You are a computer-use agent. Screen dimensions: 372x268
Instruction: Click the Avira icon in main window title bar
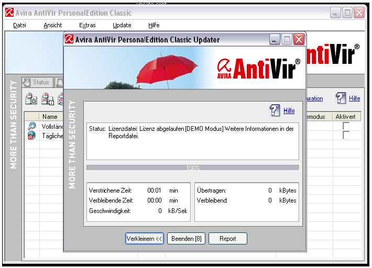click(x=9, y=13)
